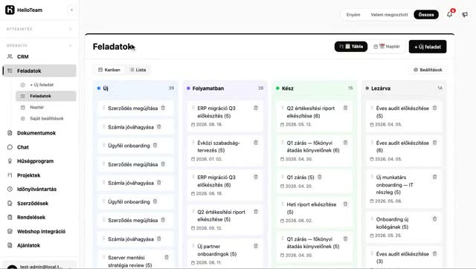Image resolution: width=476 pixels, height=269 pixels.
Task: Delete 'Új munkatárs onboarding — IT részleg' trash icon
Action: click(434, 177)
